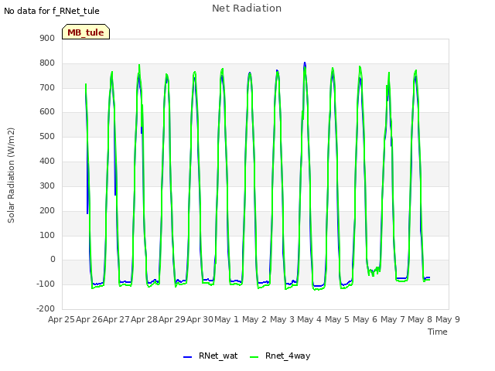Click the 200 y-axis tick label

(x=47, y=211)
